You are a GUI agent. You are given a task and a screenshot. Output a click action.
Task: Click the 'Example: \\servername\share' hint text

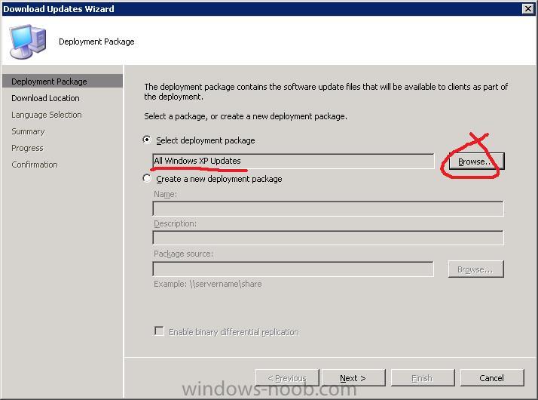tap(207, 284)
